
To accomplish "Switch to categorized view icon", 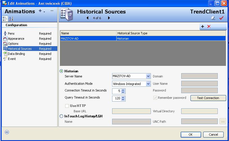I will point(5,19).
